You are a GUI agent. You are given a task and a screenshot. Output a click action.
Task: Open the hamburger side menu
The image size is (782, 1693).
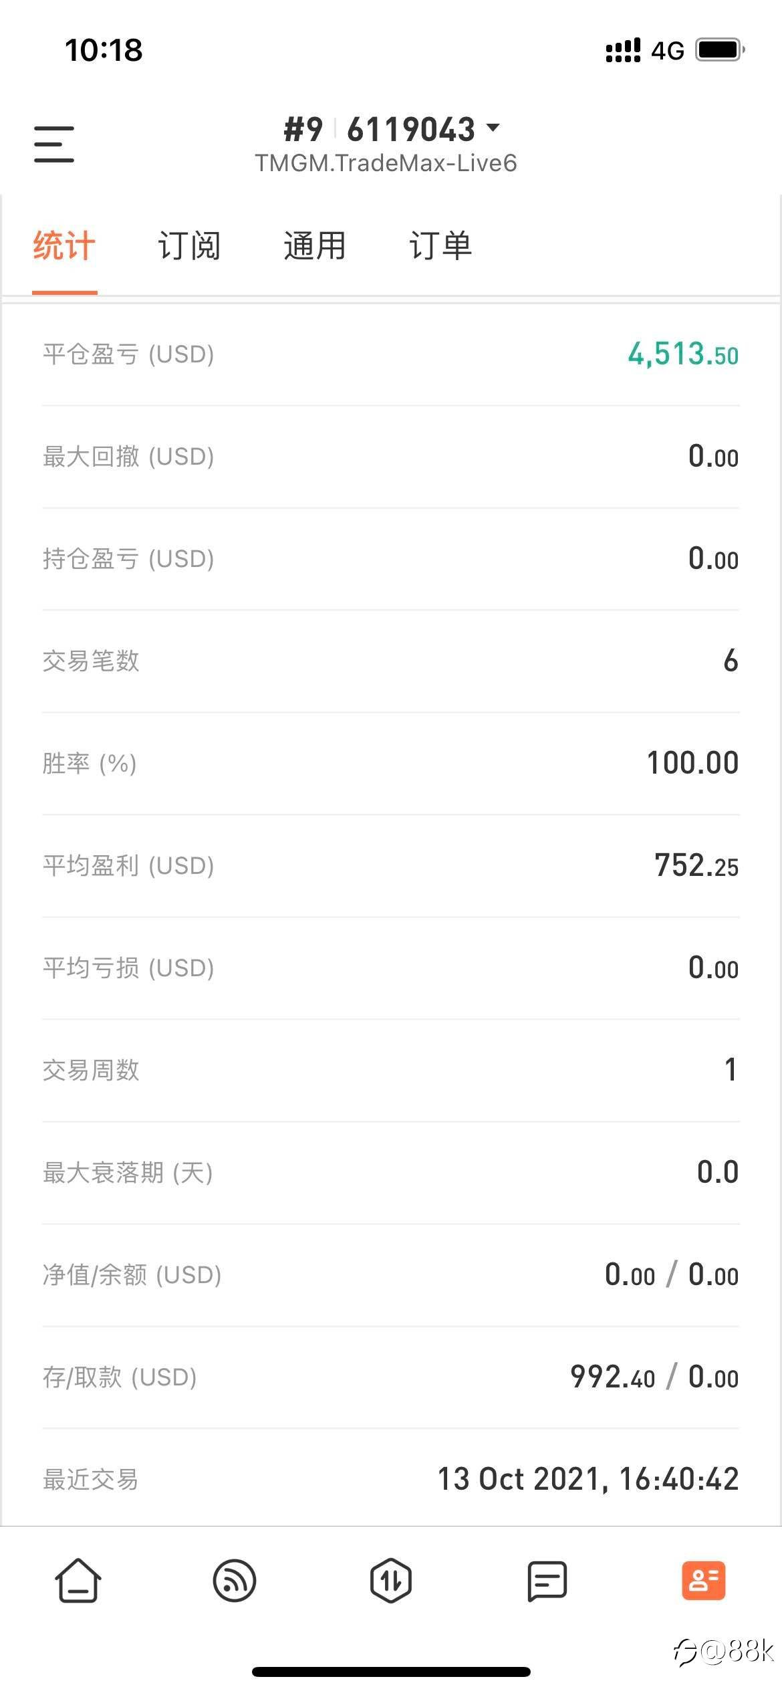click(54, 144)
